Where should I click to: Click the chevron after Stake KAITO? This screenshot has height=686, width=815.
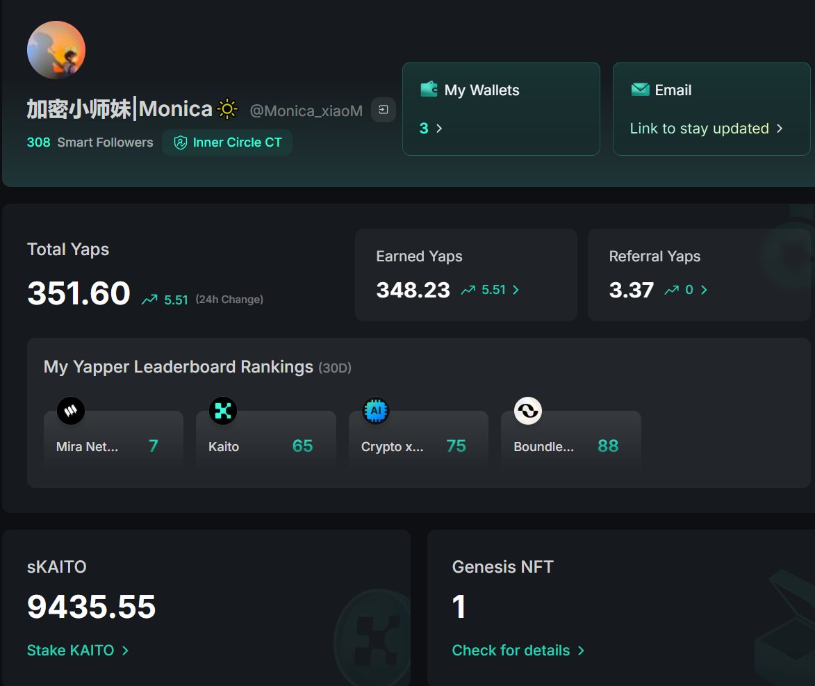click(x=125, y=651)
